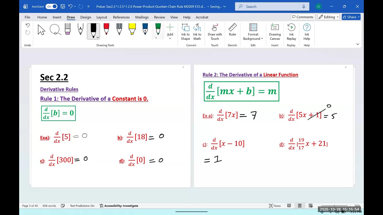383x215 pixels.
Task: Click the proofing spelling check icon
Action: 63,206
